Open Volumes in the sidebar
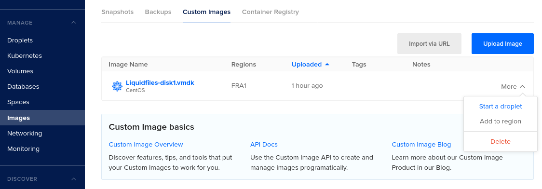This screenshot has width=542, height=189. pyautogui.click(x=20, y=71)
